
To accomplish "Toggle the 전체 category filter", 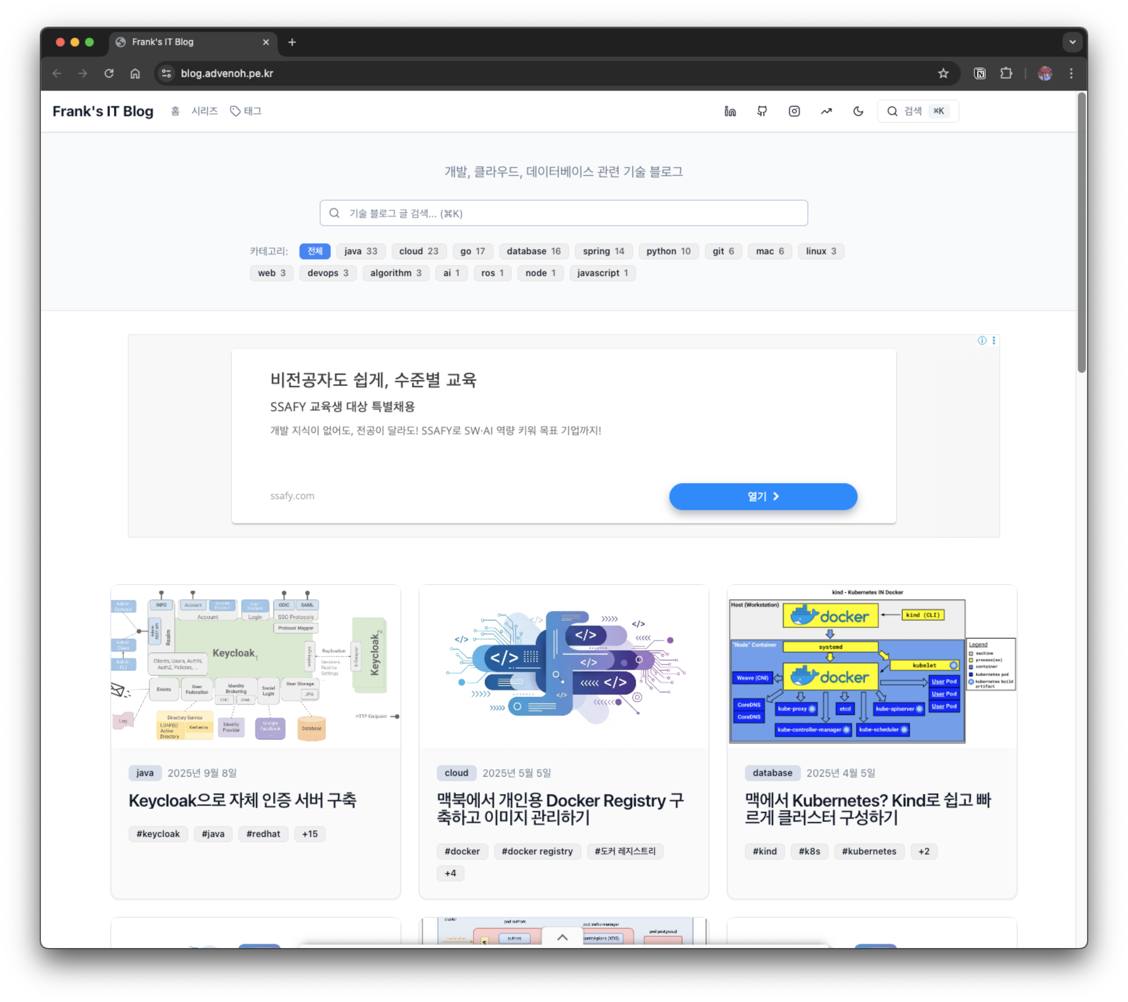I will pyautogui.click(x=315, y=251).
